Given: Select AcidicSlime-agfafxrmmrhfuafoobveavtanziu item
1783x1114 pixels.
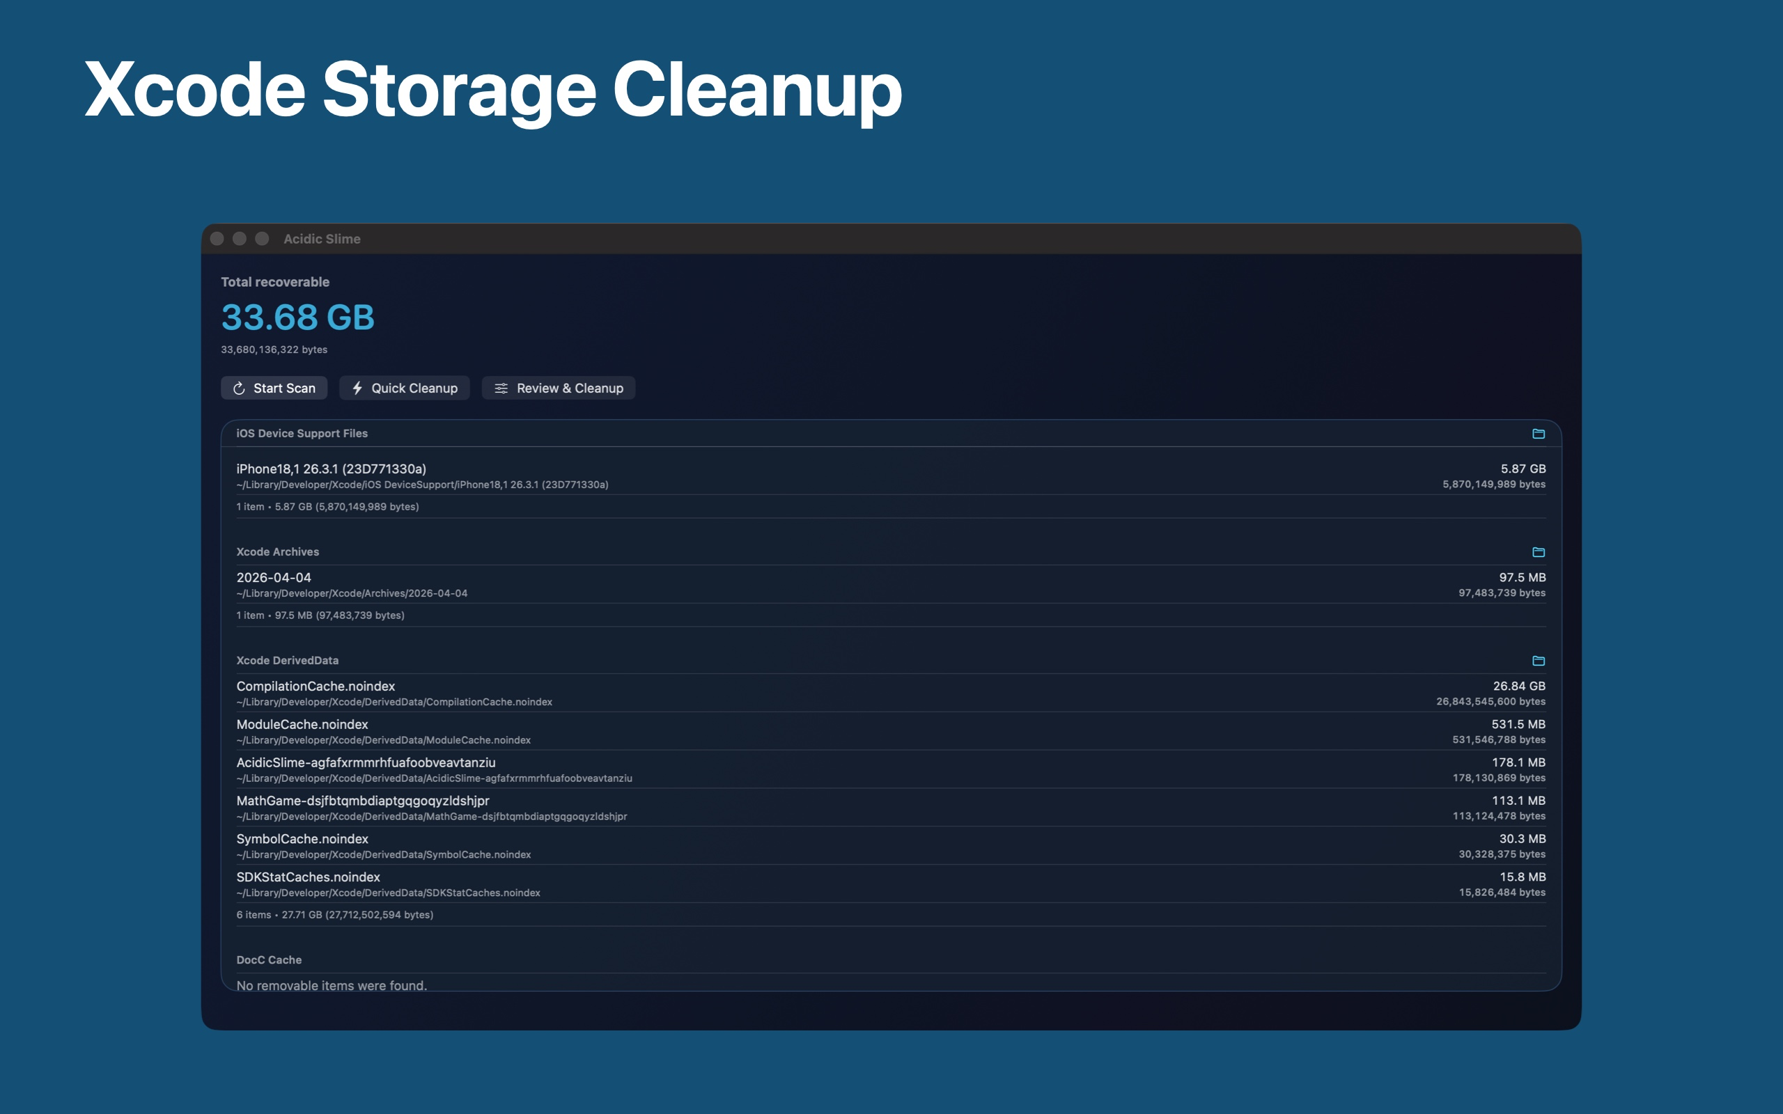Looking at the screenshot, I should pyautogui.click(x=891, y=770).
